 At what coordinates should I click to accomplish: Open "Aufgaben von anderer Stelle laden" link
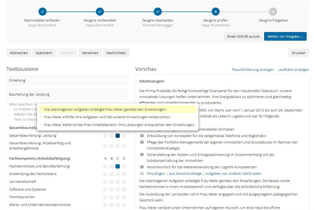pyautogui.click(x=233, y=173)
